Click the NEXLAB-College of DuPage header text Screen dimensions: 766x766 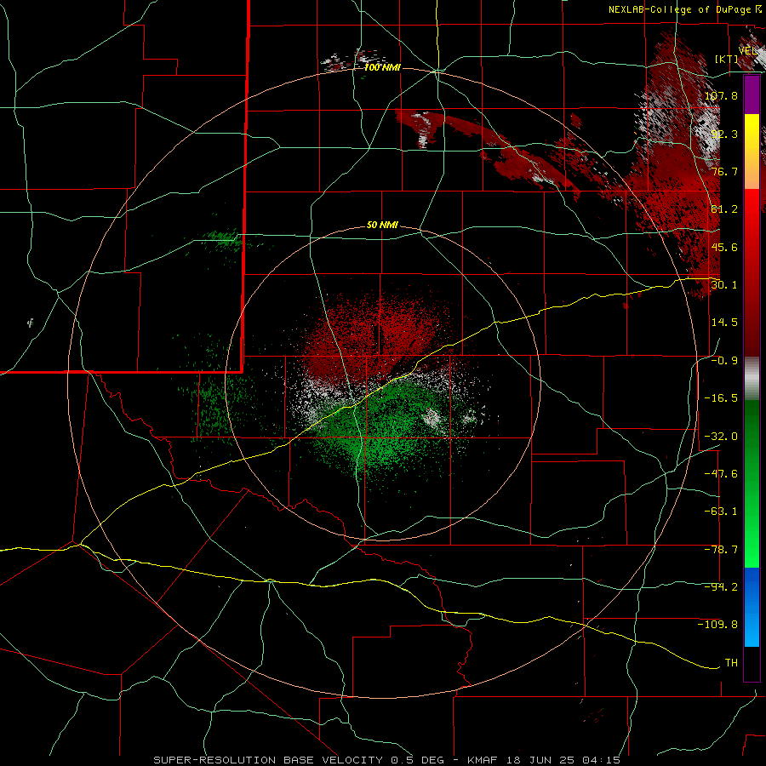[680, 9]
